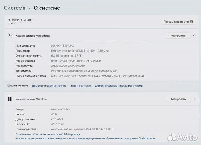Click the Код устройства label

[25, 61]
